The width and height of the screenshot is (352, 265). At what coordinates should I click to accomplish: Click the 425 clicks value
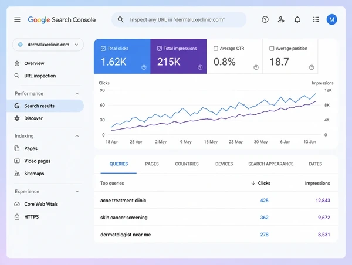264,201
